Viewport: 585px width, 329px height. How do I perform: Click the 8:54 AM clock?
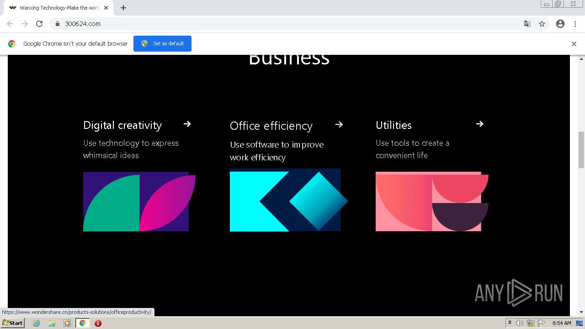[x=562, y=323]
